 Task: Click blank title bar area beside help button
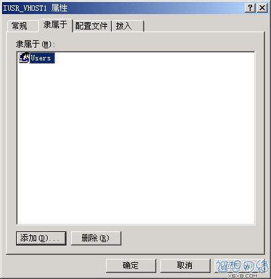(156, 8)
